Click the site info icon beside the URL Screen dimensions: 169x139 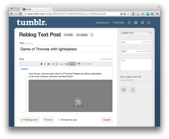pos(25,14)
